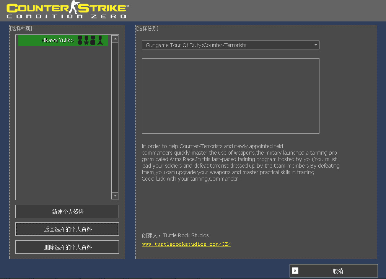Click the 返回选择的个人资料 button
This screenshot has width=386, height=279.
tap(67, 229)
